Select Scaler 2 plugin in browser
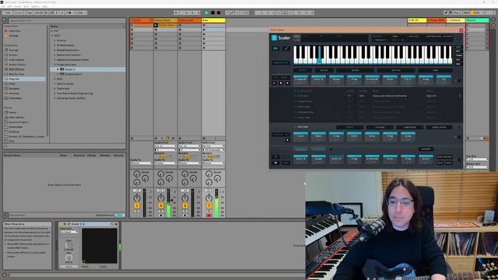The image size is (498, 280). click(88, 69)
